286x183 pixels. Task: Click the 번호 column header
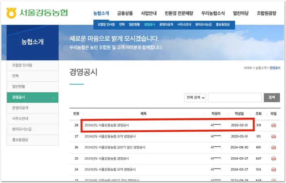click(76, 114)
